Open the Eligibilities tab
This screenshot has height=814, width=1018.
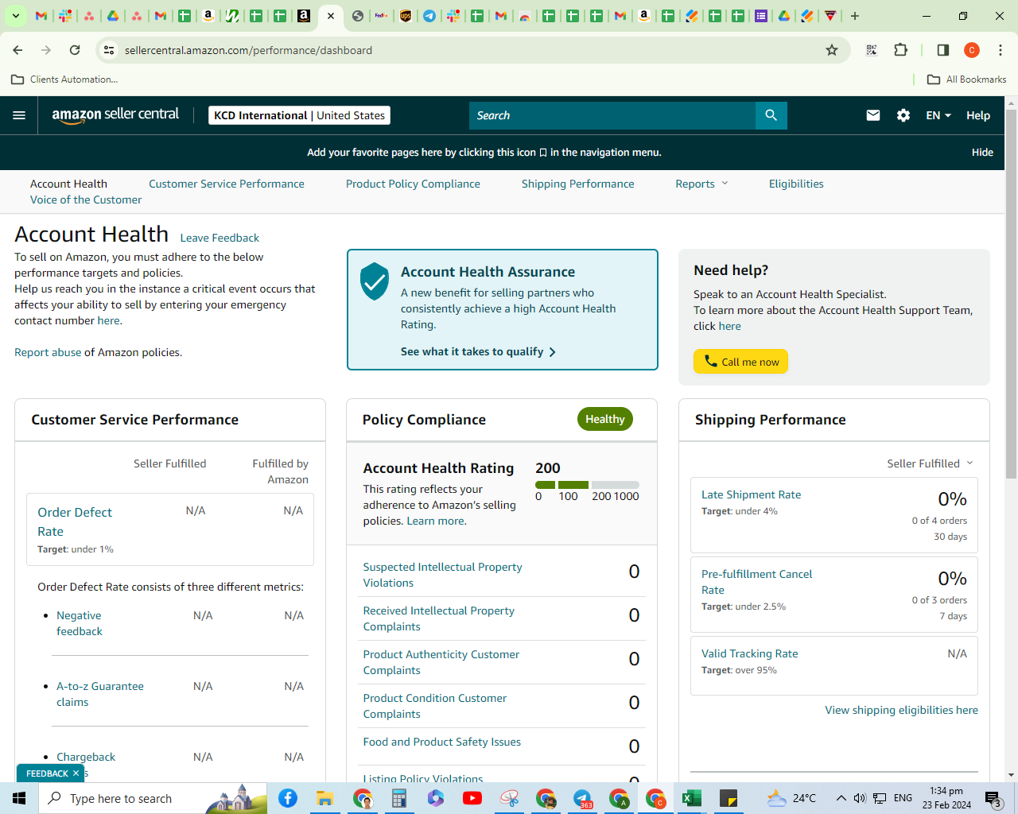click(x=796, y=184)
